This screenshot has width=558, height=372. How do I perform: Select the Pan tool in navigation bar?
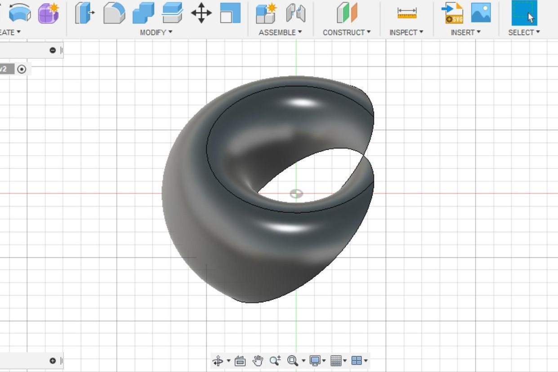tap(258, 360)
